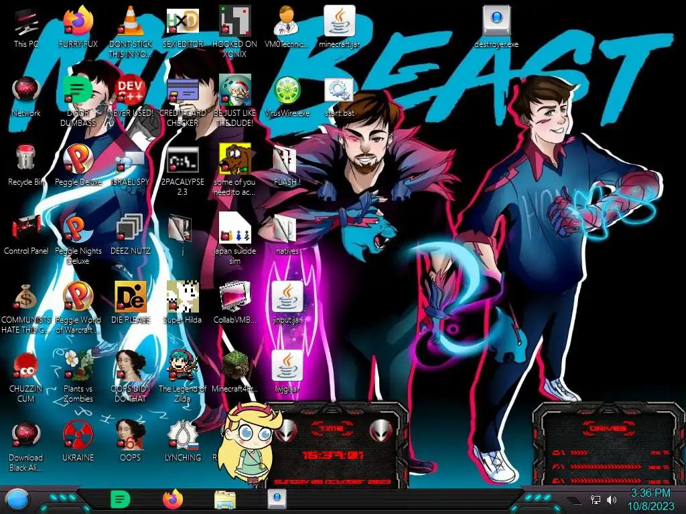Open the DIE PLEASE De icon shortcut

click(130, 303)
